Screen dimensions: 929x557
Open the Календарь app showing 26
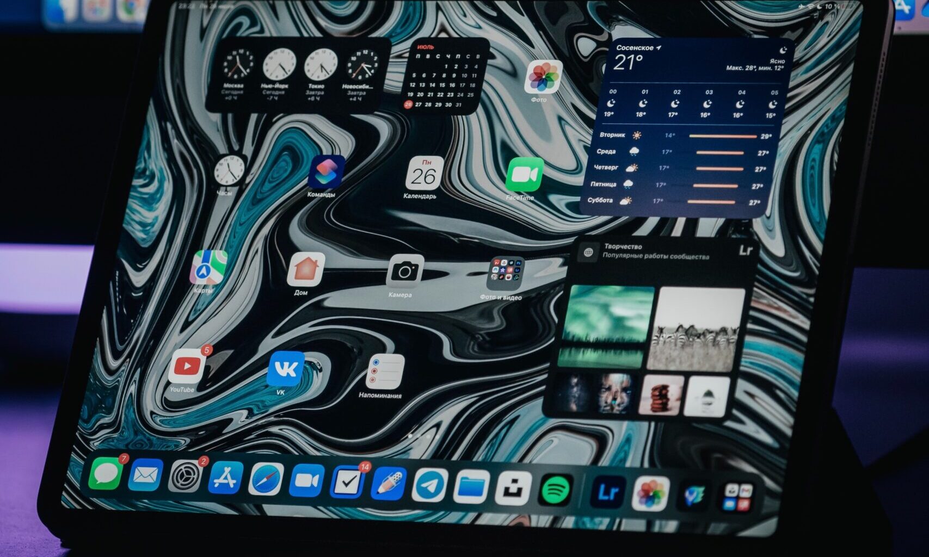point(424,174)
